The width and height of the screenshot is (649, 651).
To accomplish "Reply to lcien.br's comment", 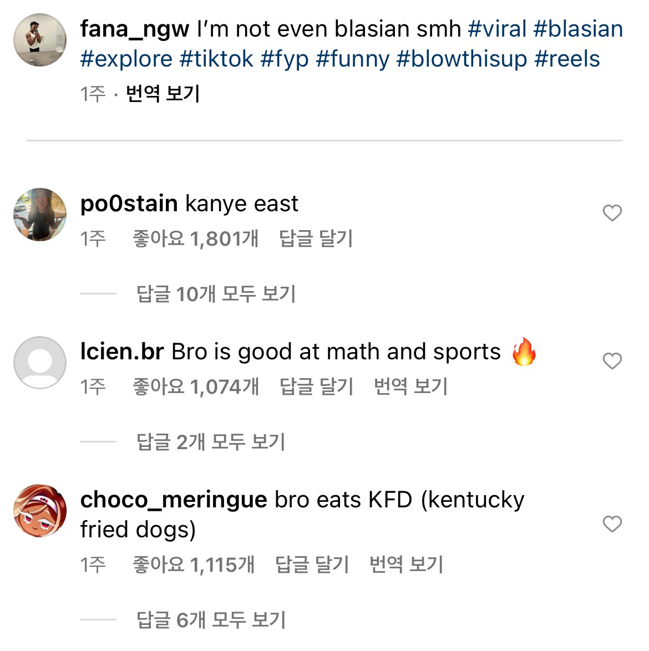I will tap(316, 386).
